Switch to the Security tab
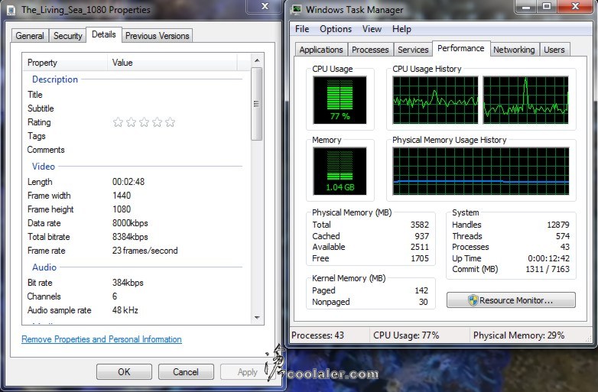This screenshot has height=392, width=598. (x=67, y=36)
